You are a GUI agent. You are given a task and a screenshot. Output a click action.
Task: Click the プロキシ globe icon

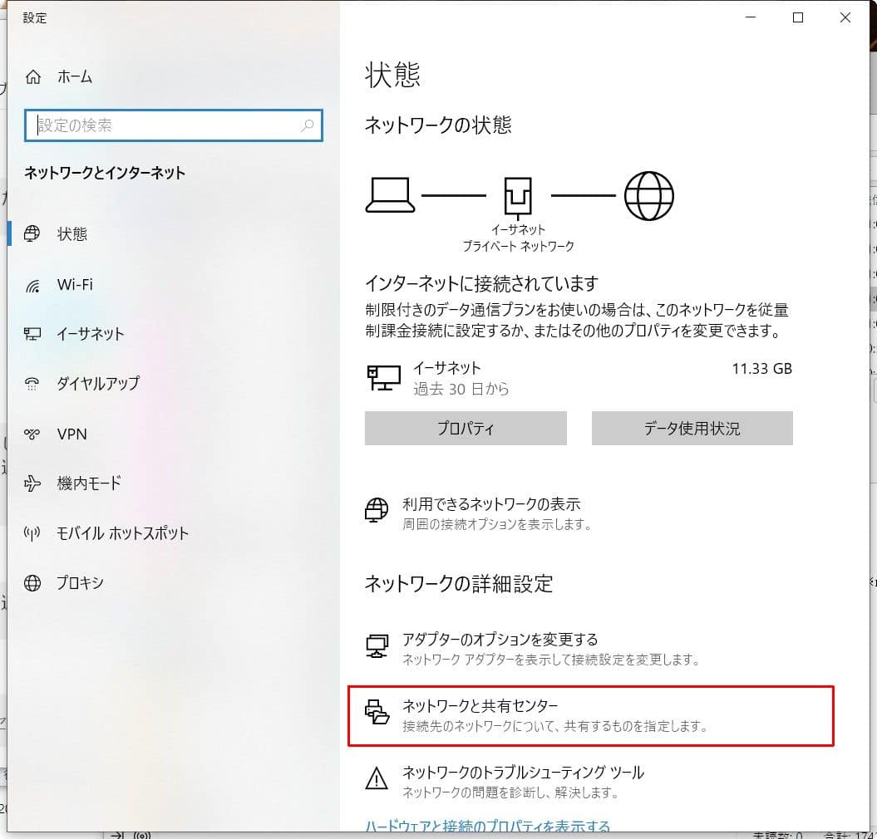click(x=33, y=583)
